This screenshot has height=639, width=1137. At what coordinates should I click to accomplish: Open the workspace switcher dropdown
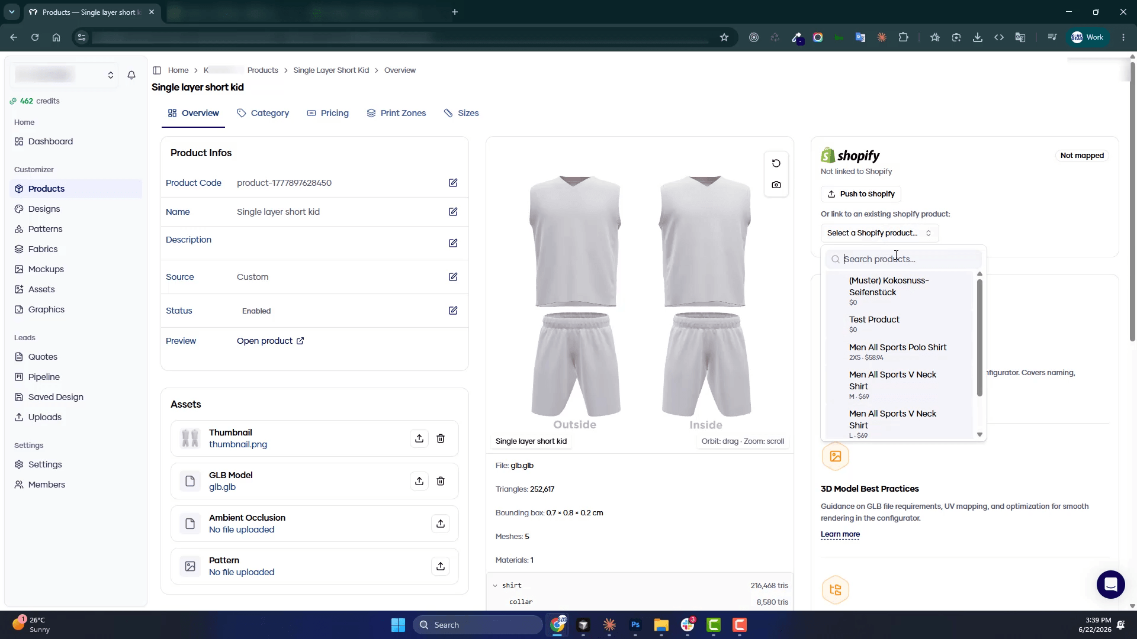(x=65, y=75)
